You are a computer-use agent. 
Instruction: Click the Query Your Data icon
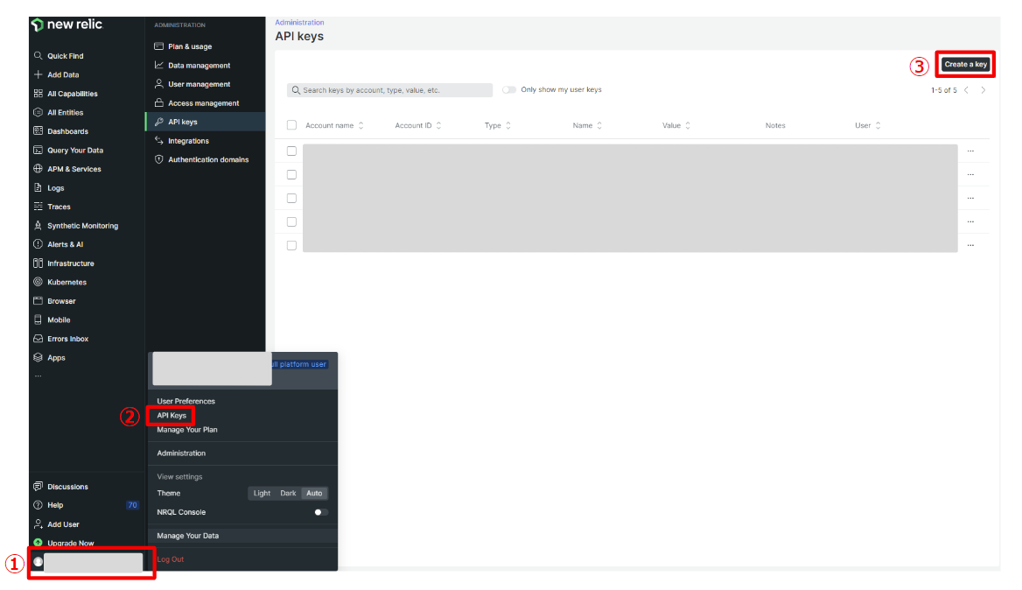[x=38, y=150]
